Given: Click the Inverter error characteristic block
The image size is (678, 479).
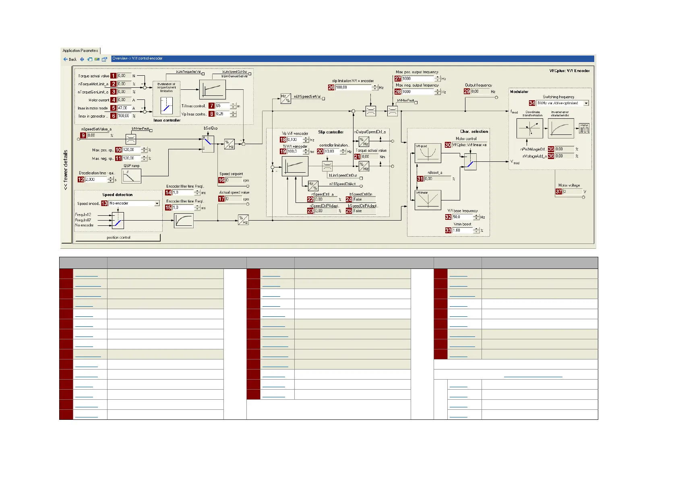Looking at the screenshot, I should pos(561,129).
